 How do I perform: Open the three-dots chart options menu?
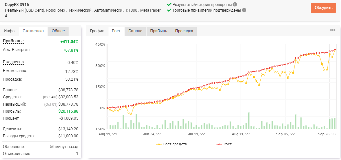tap(333, 30)
